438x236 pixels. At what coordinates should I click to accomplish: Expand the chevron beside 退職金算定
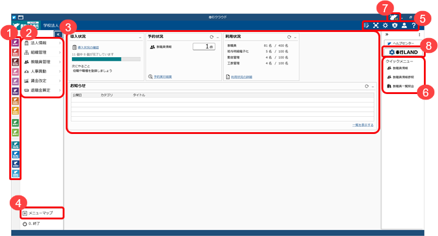pos(60,90)
